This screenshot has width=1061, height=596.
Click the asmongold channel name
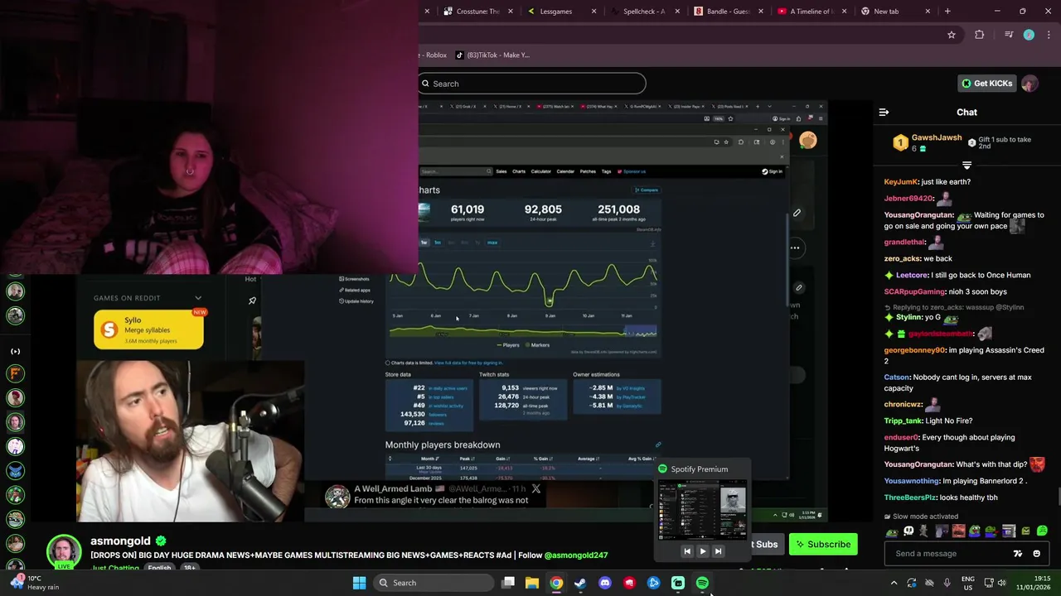(120, 541)
